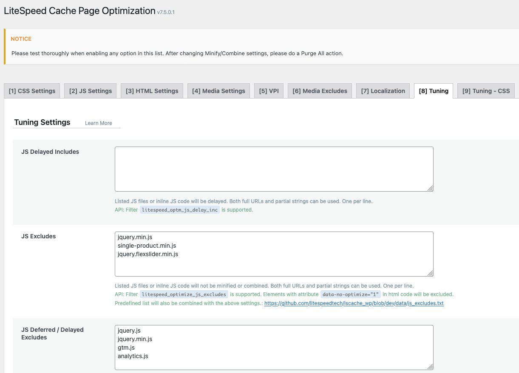Open the [7] Localization tab
The image size is (519, 373).
click(x=383, y=91)
